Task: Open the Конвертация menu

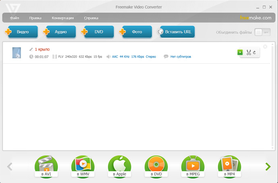Action: [63, 18]
